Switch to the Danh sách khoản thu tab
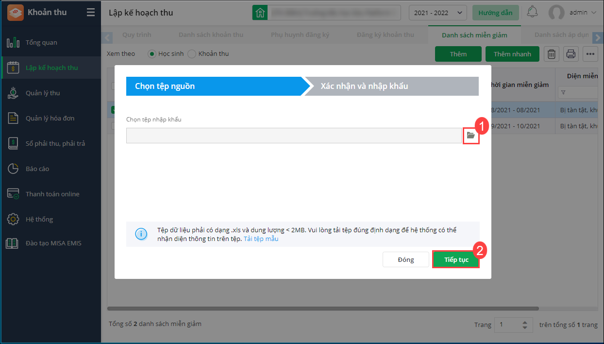The image size is (604, 344). (x=211, y=35)
